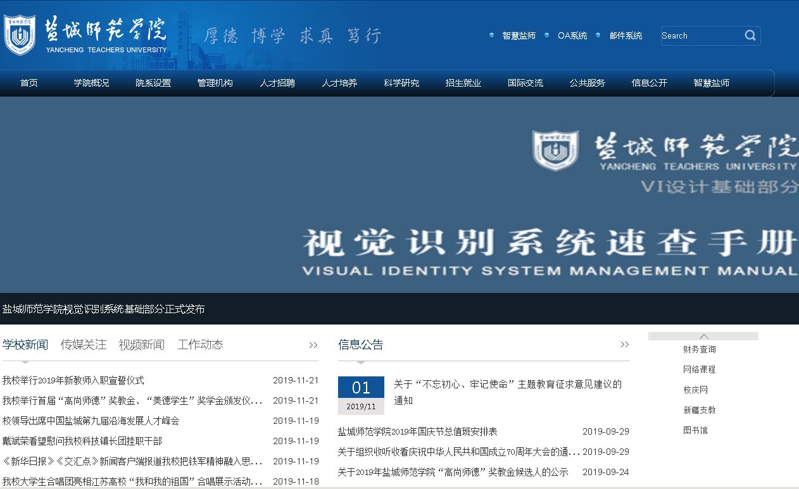The image size is (799, 489).
Task: Open news 戴斌荣看望慰问我校科技镇长团挂职干部
Action: click(82, 441)
